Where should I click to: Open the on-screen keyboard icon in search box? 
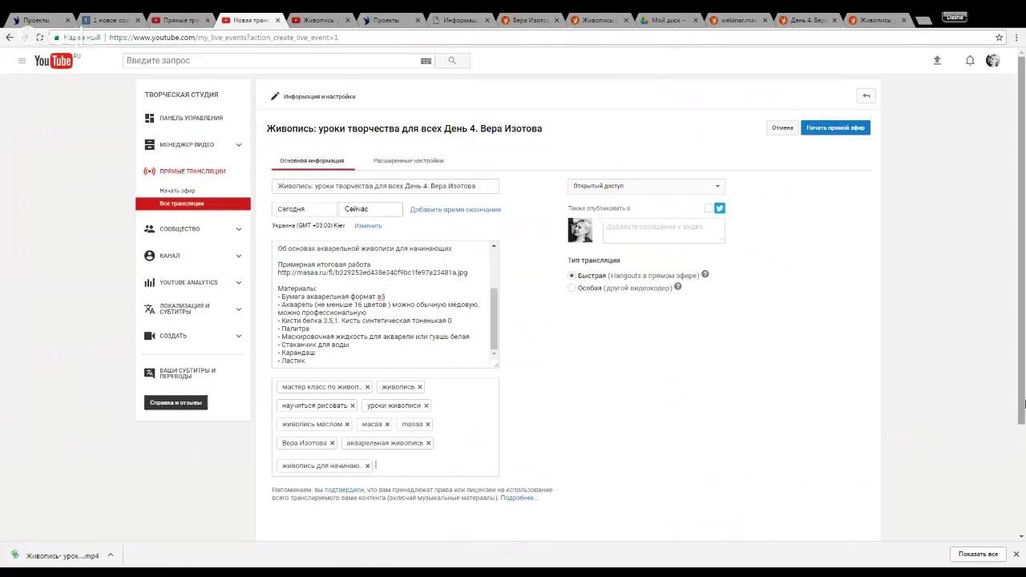(426, 61)
